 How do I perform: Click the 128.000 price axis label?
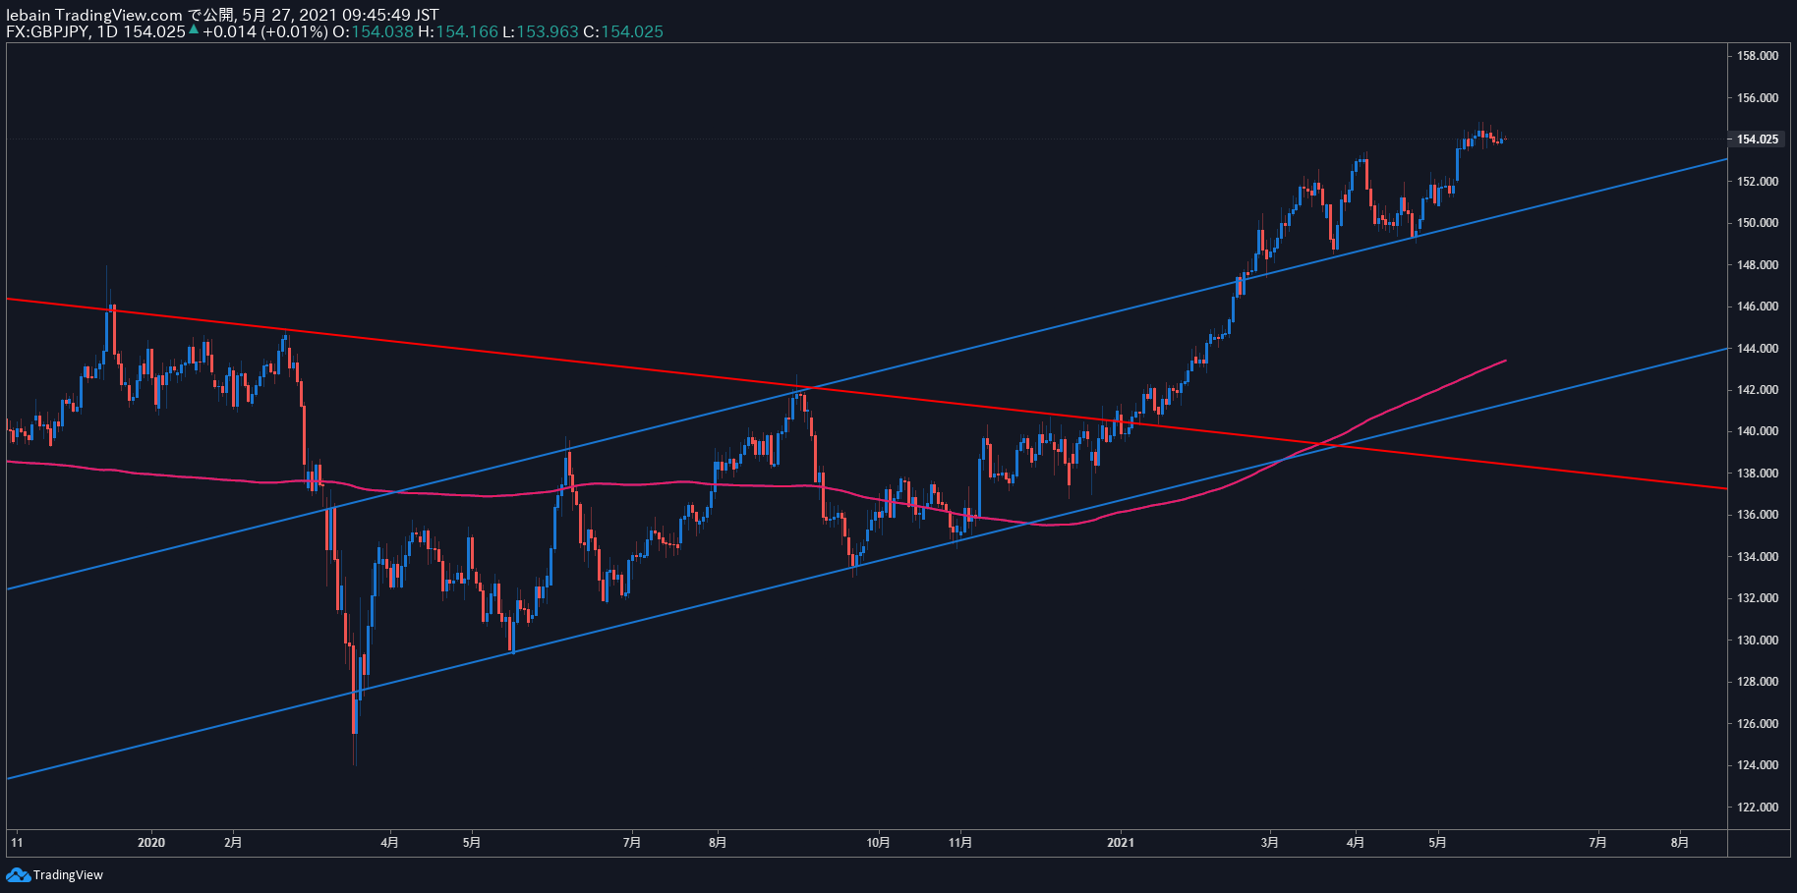[1758, 682]
